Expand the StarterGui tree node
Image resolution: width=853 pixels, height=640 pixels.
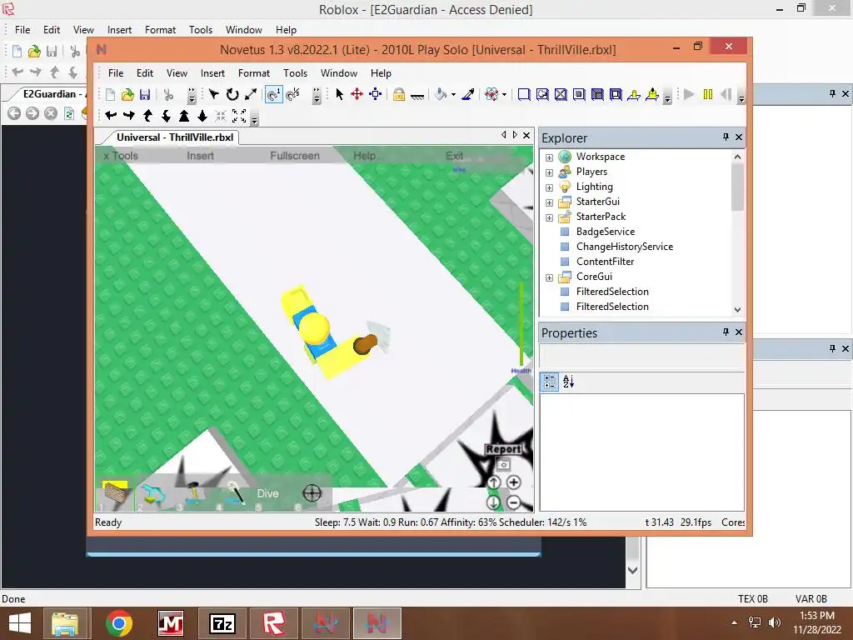click(550, 202)
